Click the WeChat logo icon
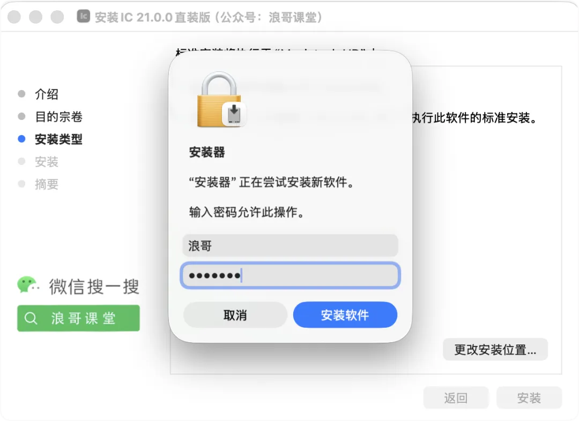This screenshot has width=579, height=421. 28,285
